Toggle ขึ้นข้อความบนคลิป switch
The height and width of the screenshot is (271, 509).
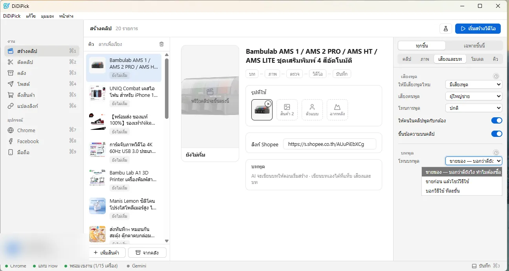coord(497,134)
